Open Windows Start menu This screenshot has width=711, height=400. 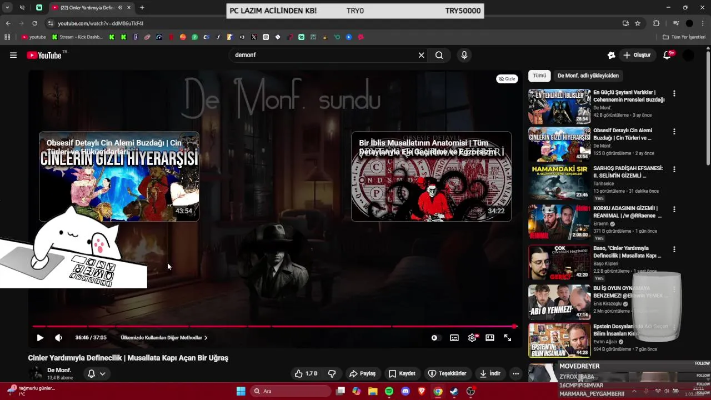241,391
